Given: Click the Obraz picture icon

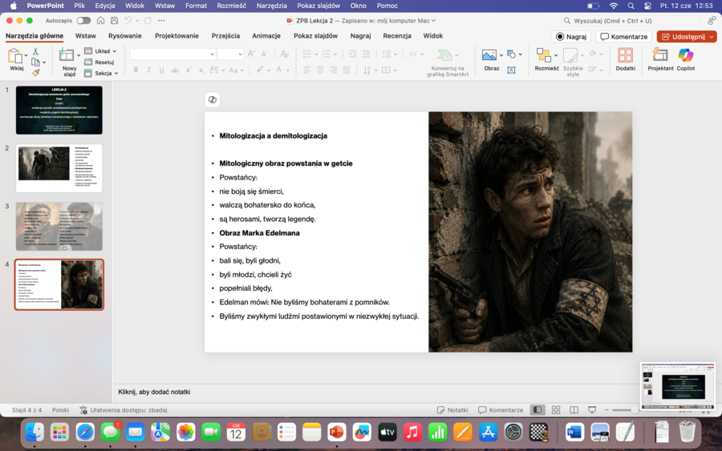Looking at the screenshot, I should [x=489, y=55].
